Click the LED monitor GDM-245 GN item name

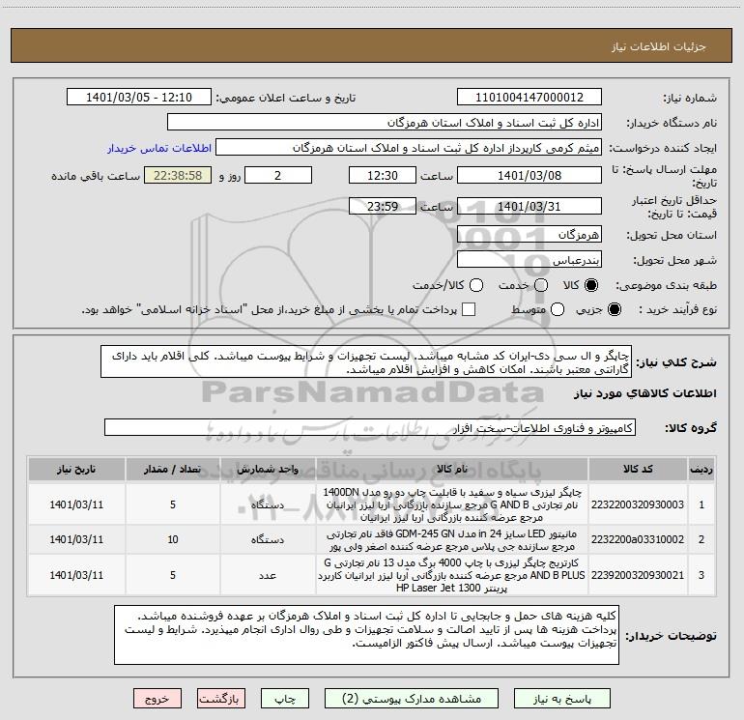(452, 539)
